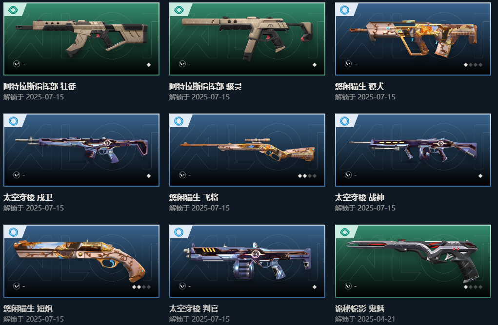Open the 太空穿梭 战神 skin thumbnail
Screen dimensions: 498x325
pyautogui.click(x=413, y=149)
